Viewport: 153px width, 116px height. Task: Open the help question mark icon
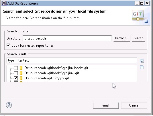point(9,105)
